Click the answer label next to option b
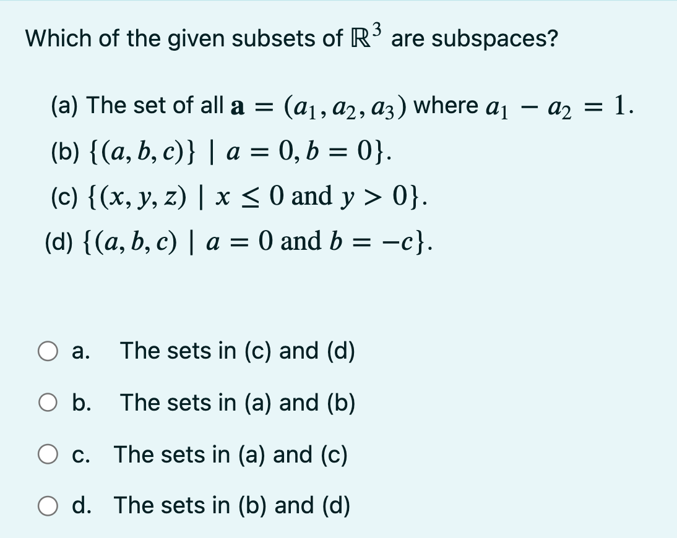677x538 pixels. [x=238, y=403]
